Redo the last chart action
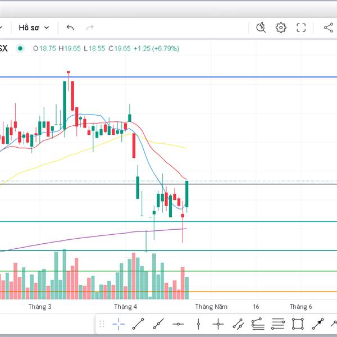This screenshot has height=337, width=337. pos(90,28)
